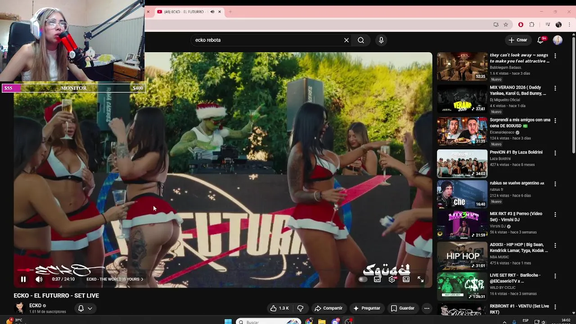The width and height of the screenshot is (576, 324).
Task: Click the Preguntar button
Action: (367, 308)
